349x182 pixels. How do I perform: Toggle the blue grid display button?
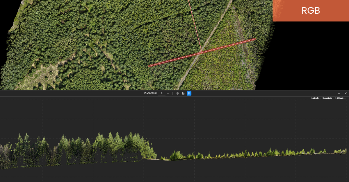pos(189,93)
